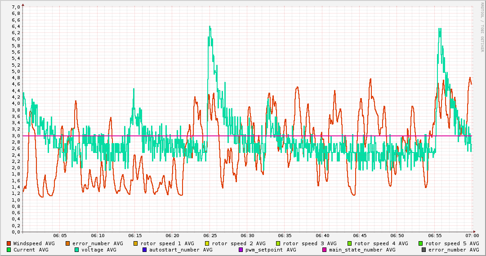Click the teal voltage AVG legend swatch

click(76, 250)
